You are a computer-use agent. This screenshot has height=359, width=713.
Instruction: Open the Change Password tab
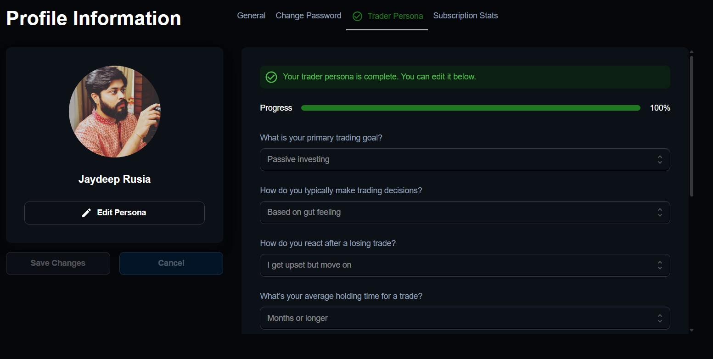pyautogui.click(x=309, y=16)
